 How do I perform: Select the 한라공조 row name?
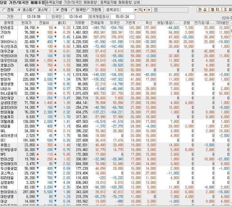coord(7,28)
